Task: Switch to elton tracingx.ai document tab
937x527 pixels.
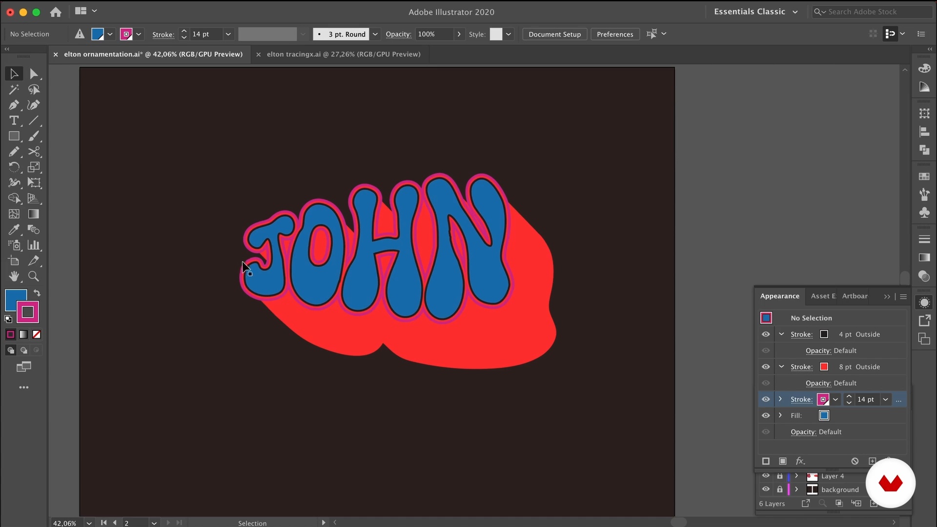Action: click(x=343, y=54)
